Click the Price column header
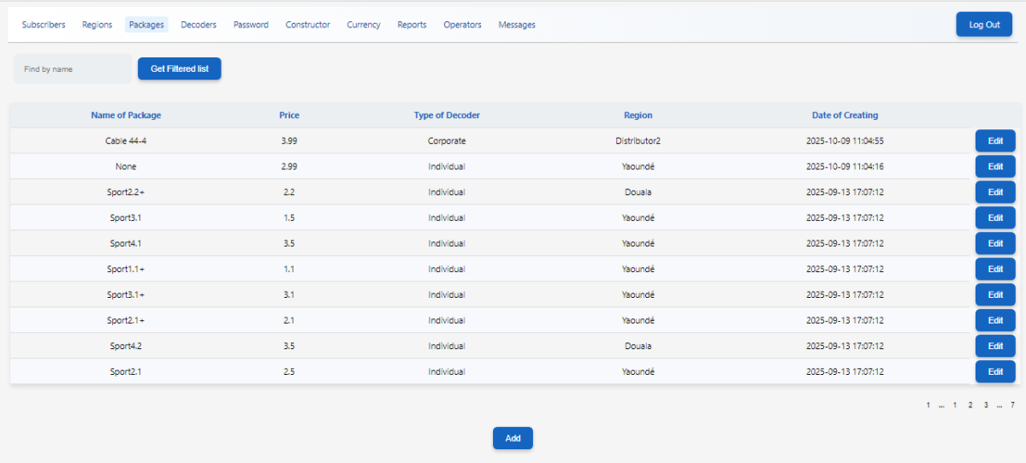The height and width of the screenshot is (463, 1026). point(289,116)
